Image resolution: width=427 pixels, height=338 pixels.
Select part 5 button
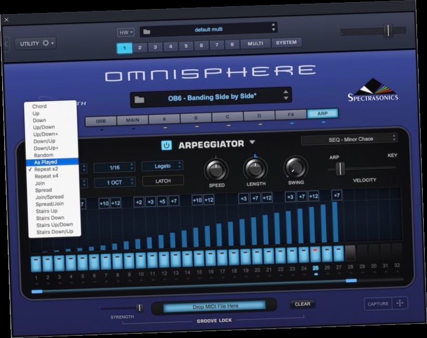pos(186,46)
